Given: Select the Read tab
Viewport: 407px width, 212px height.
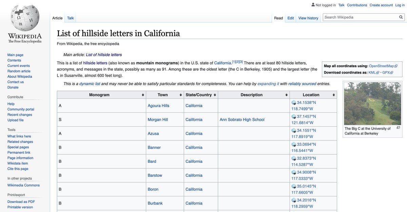Looking at the screenshot, I should [278, 18].
